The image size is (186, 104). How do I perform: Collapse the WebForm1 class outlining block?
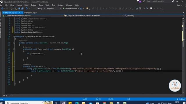point(14,43)
